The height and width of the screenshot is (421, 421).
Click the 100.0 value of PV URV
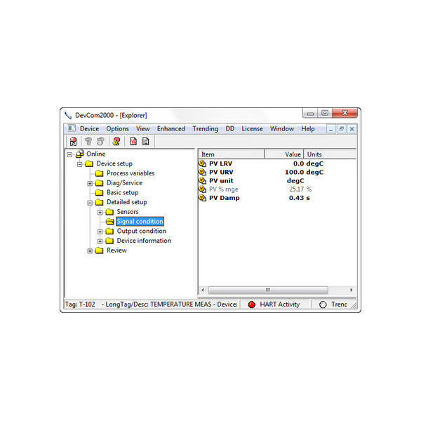pyautogui.click(x=295, y=172)
